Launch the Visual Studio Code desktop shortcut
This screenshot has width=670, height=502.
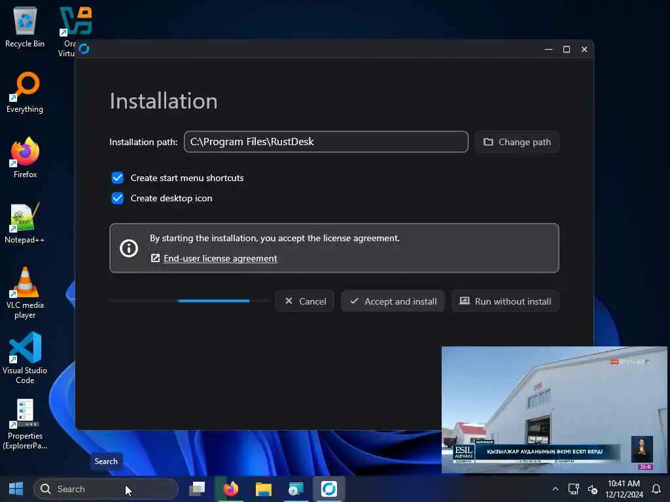[25, 359]
